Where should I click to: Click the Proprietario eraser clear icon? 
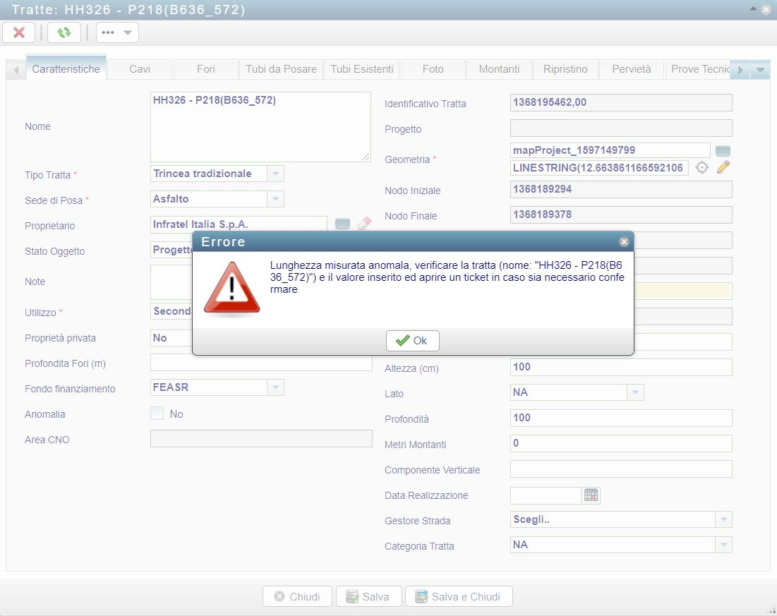coord(363,224)
